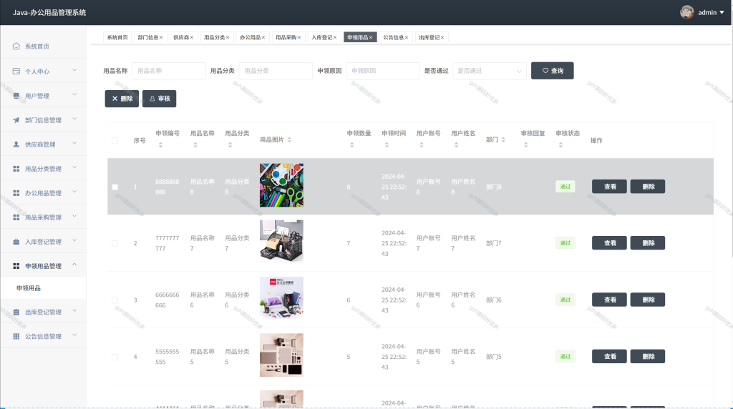
Task: Sort by 申领编号 column arrows
Action: pos(160,145)
